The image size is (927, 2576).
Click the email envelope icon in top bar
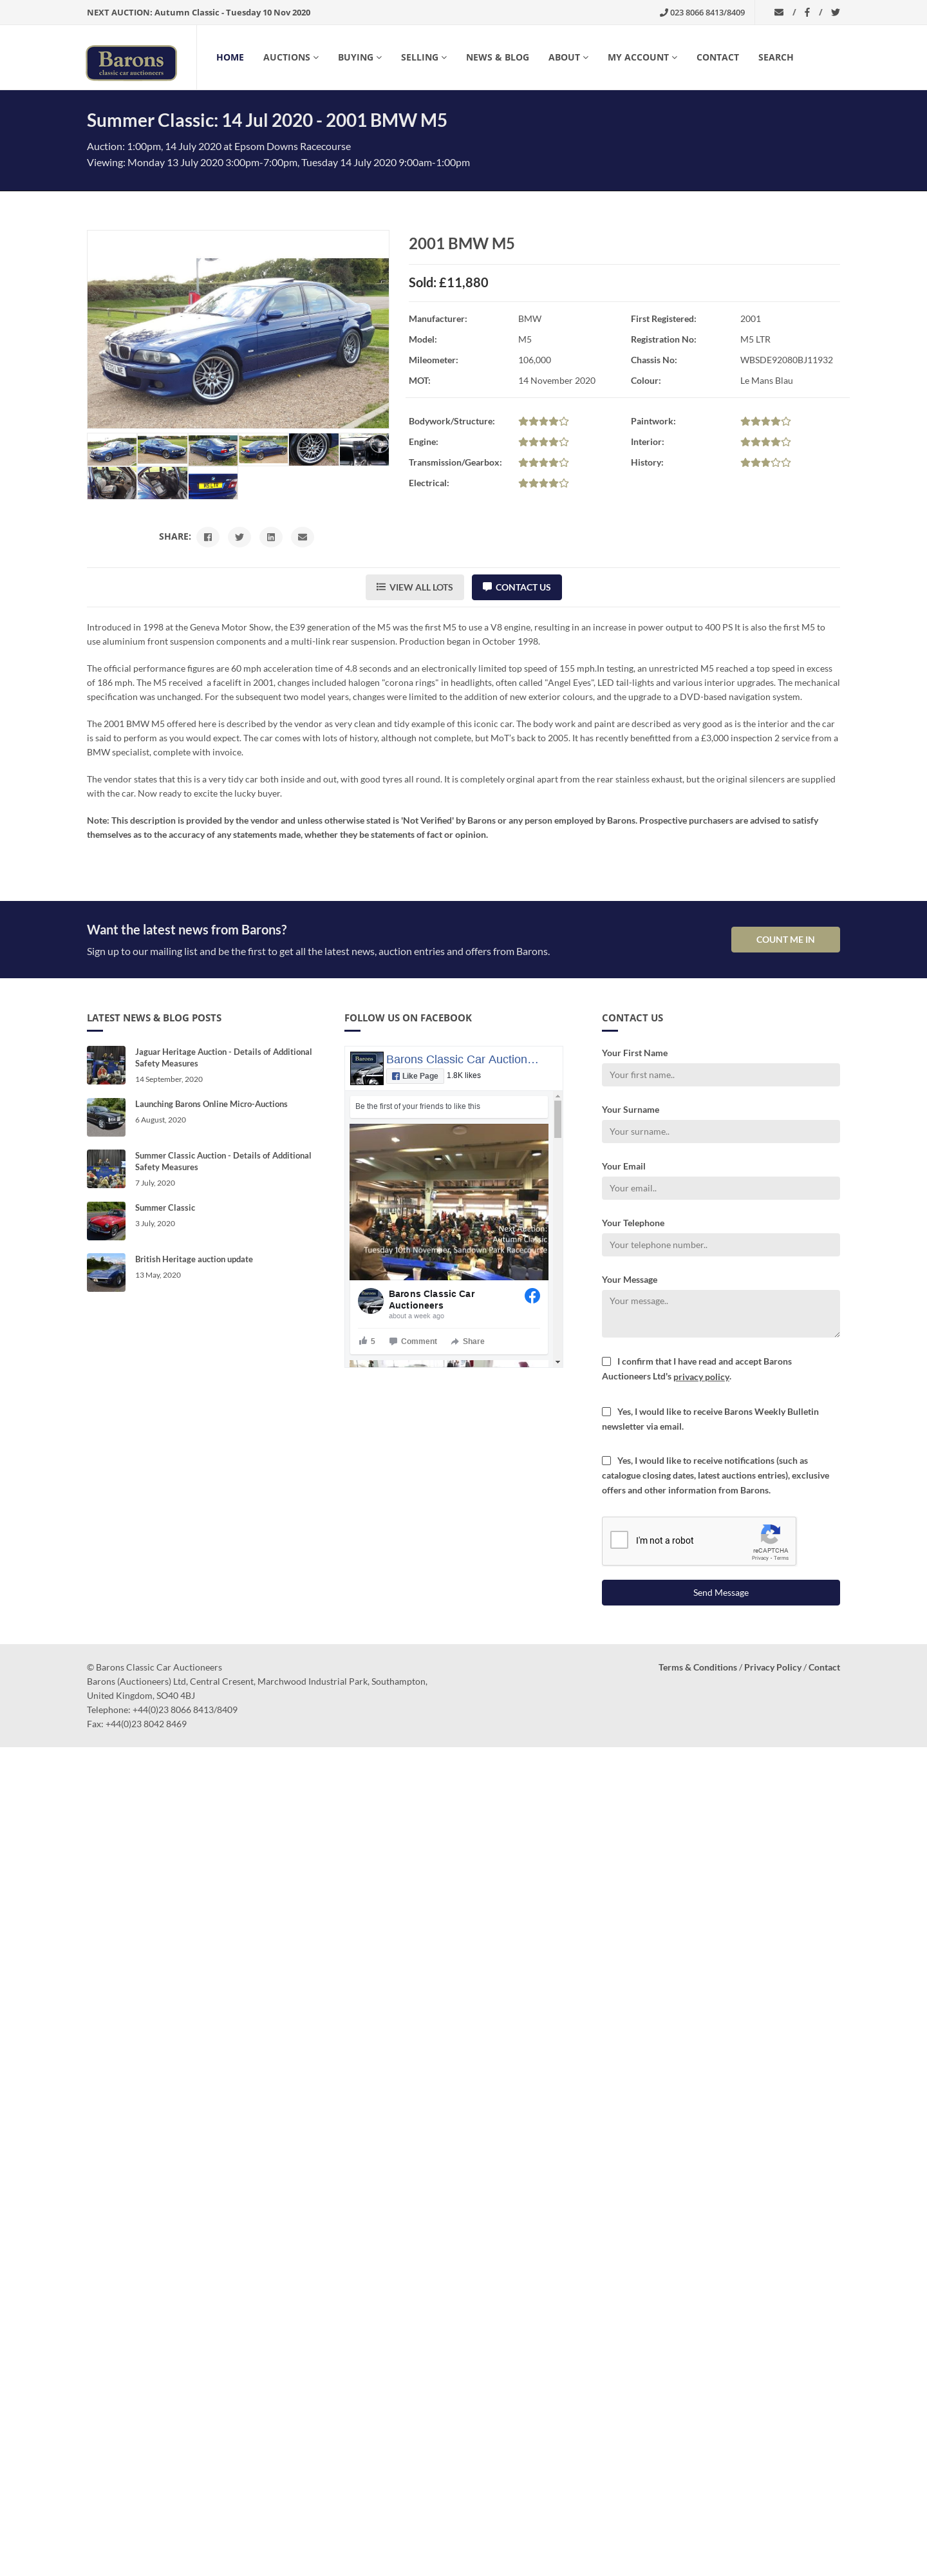(x=779, y=12)
